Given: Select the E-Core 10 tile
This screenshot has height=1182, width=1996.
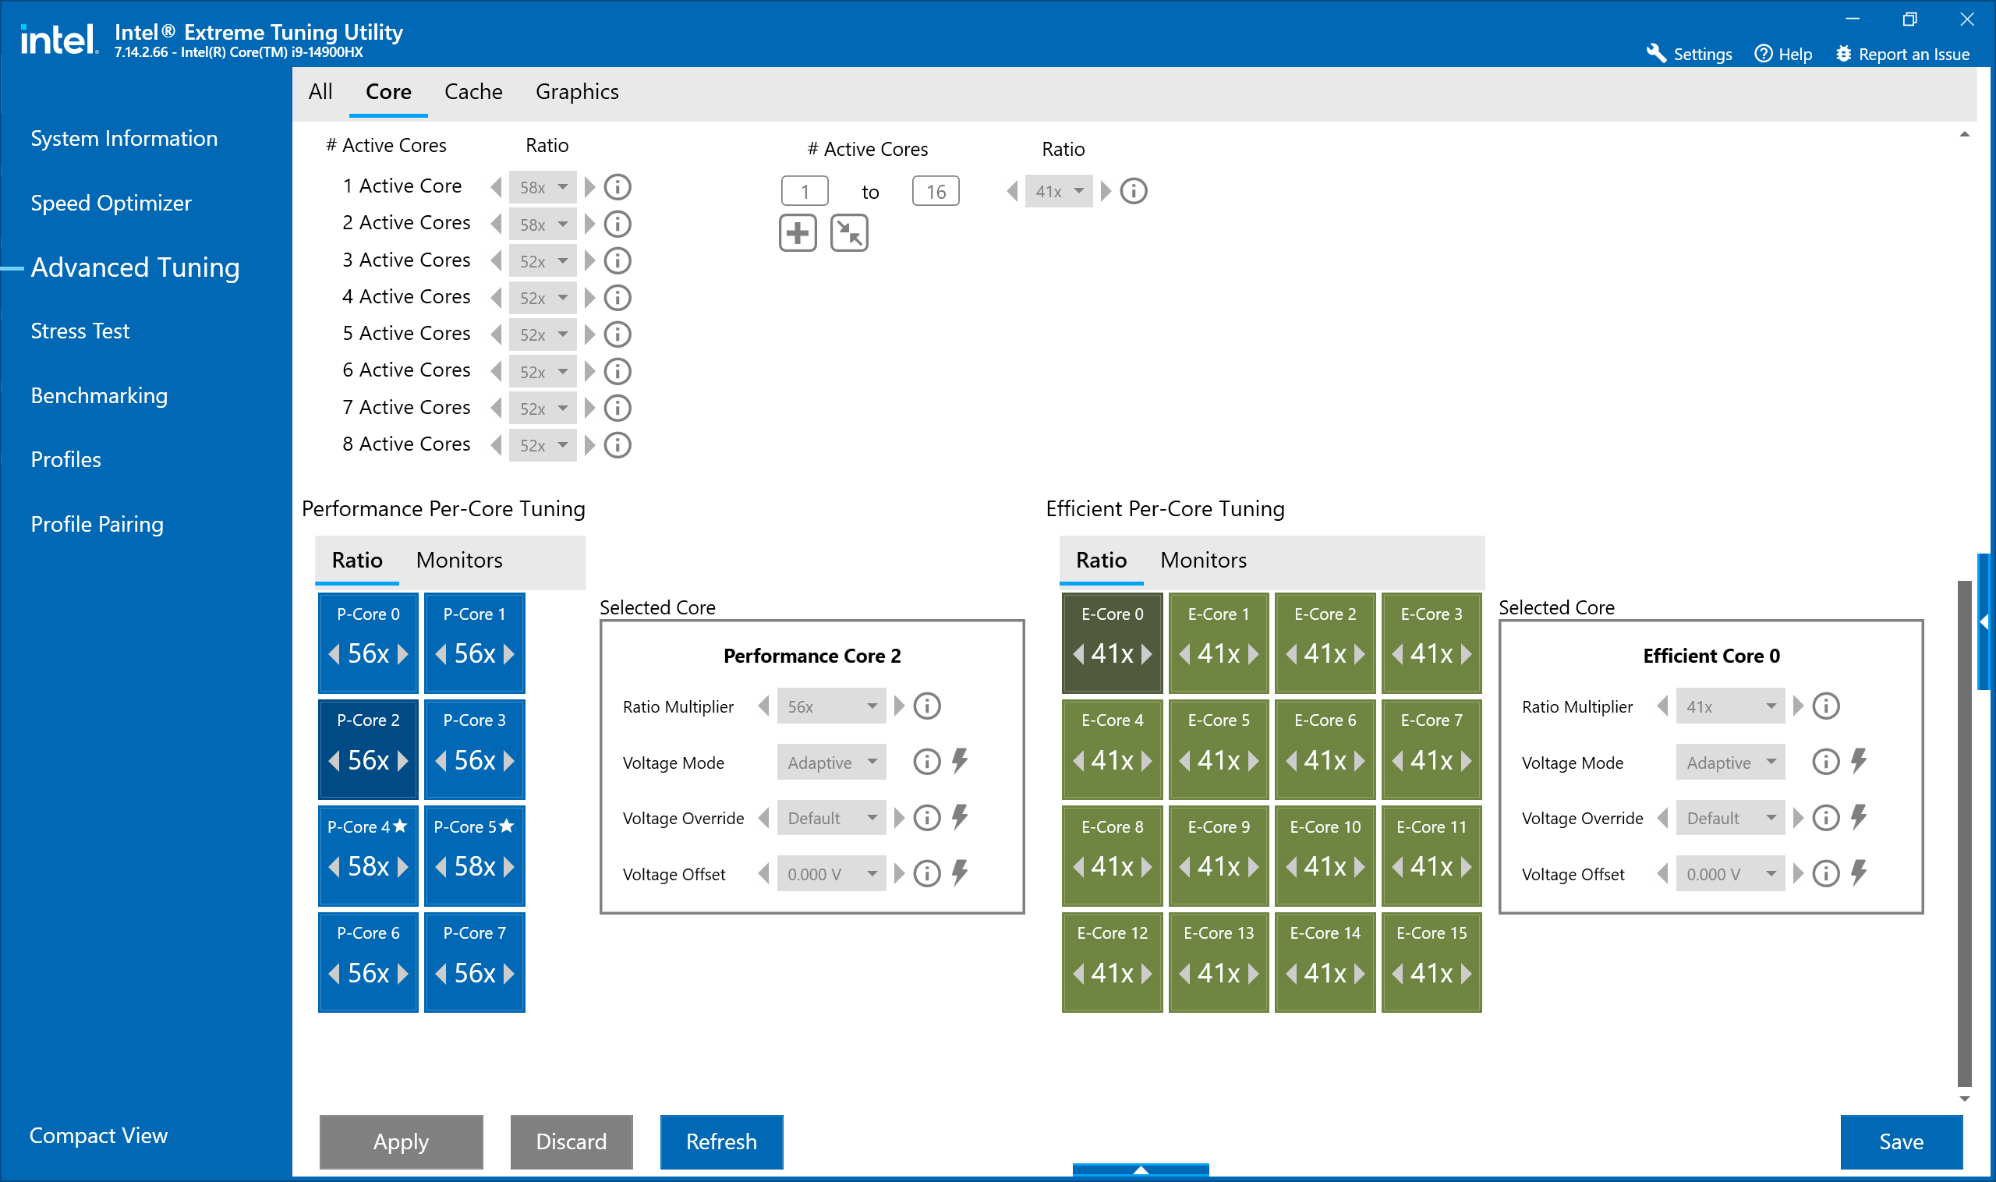Looking at the screenshot, I should [1325, 828].
